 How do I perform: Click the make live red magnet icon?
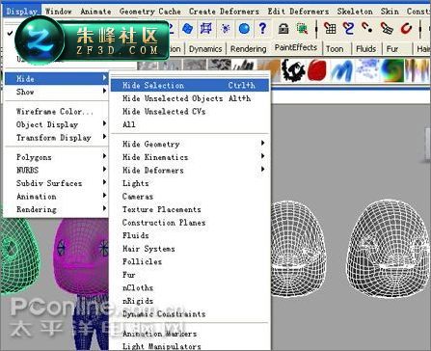point(406,28)
